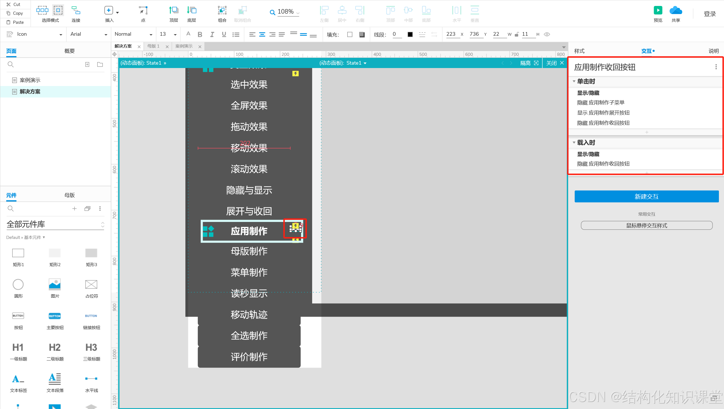Select the Connect (连接) tool icon

tap(76, 10)
